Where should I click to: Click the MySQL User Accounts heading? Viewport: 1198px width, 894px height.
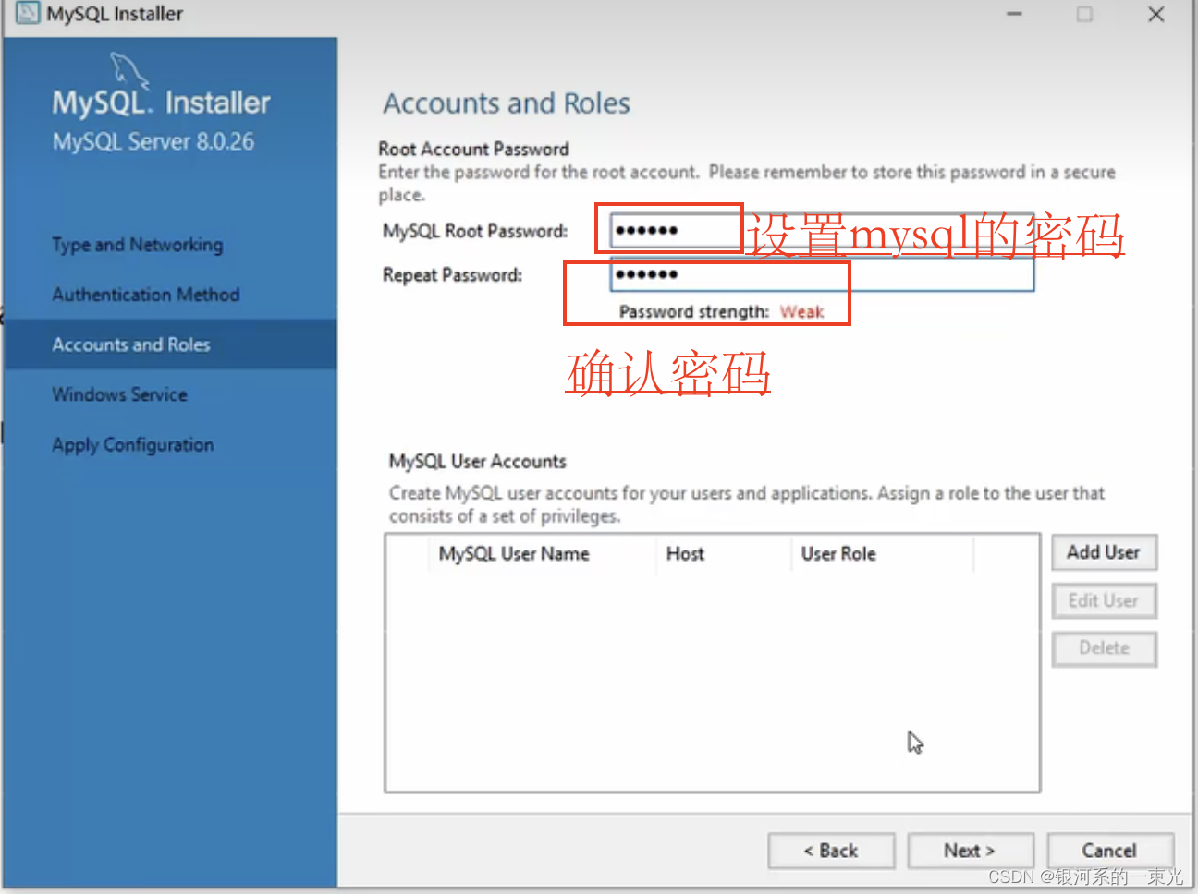click(478, 461)
